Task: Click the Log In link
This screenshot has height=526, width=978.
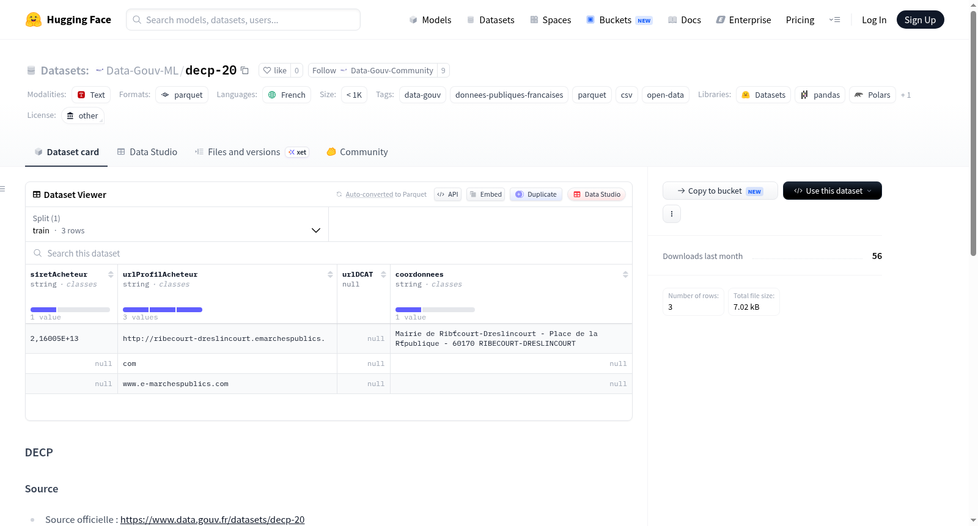Action: pyautogui.click(x=874, y=20)
